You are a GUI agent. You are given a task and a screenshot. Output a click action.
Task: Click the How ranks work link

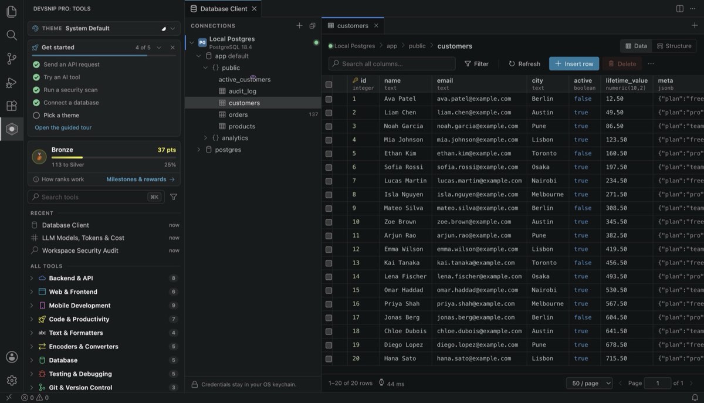pos(59,180)
